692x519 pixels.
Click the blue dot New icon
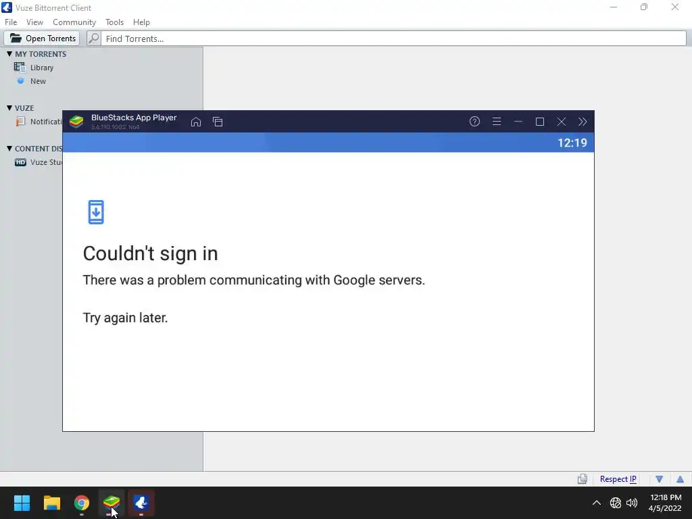[x=20, y=81]
